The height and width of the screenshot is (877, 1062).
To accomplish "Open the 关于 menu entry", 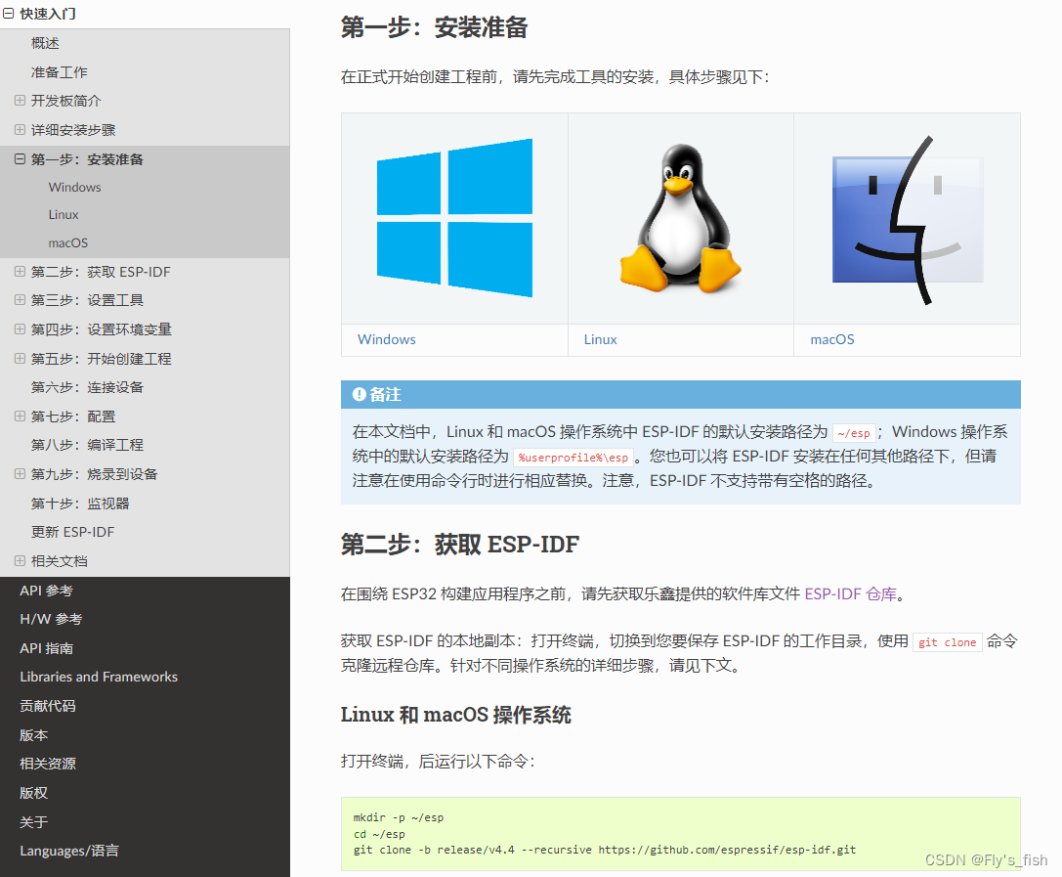I will tap(34, 822).
